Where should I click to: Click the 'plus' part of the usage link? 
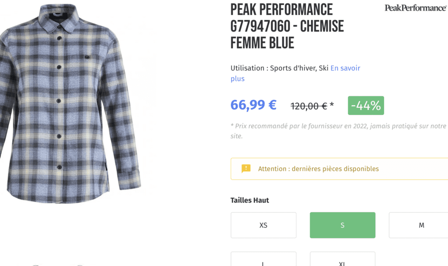[238, 79]
